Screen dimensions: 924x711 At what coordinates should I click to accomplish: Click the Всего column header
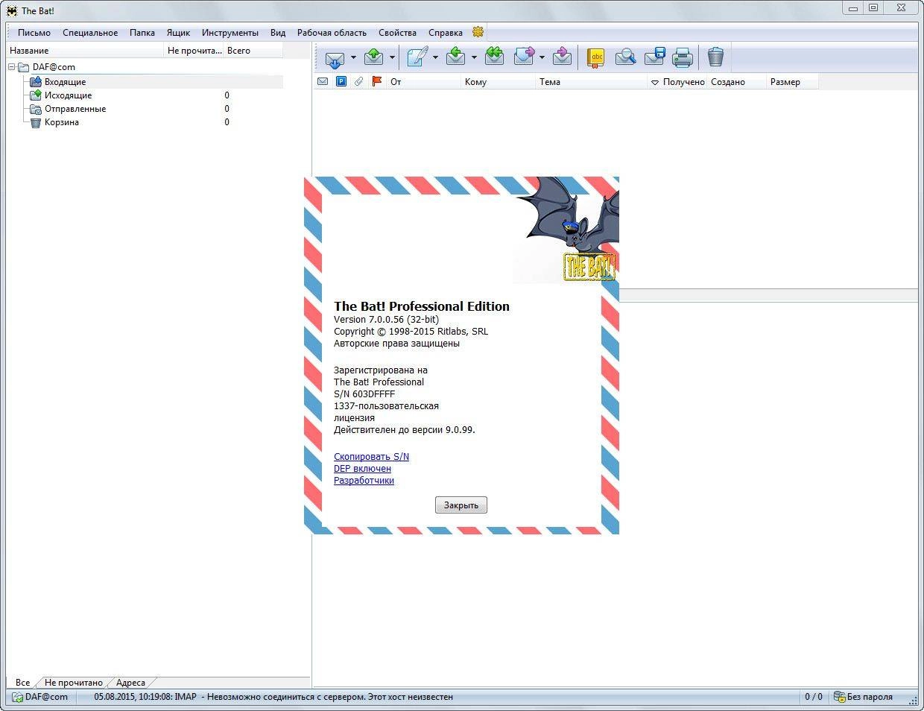pyautogui.click(x=253, y=51)
